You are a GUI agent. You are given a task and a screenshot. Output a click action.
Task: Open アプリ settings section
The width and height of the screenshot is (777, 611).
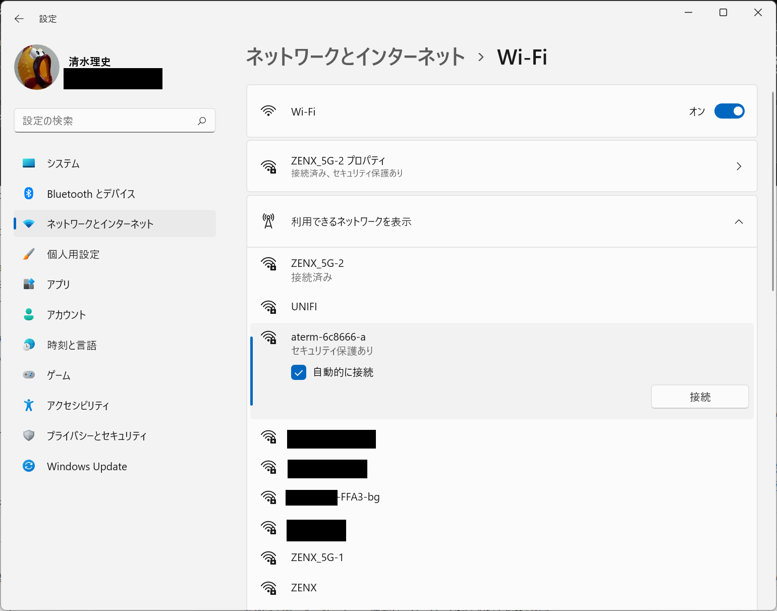(x=115, y=284)
